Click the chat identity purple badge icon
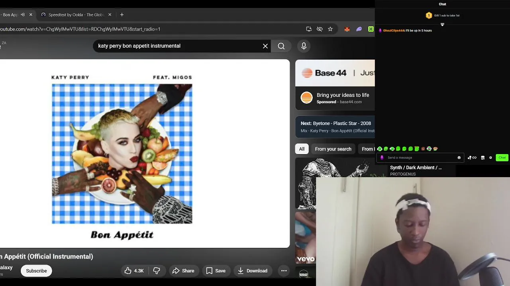This screenshot has width=510, height=286. click(x=382, y=158)
